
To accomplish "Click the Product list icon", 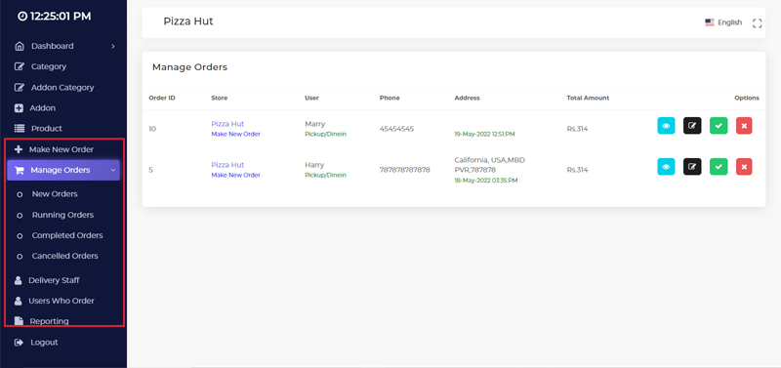I will [x=20, y=129].
